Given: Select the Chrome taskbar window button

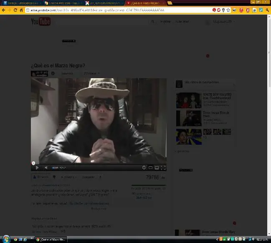Looking at the screenshot, I should 51,240.
